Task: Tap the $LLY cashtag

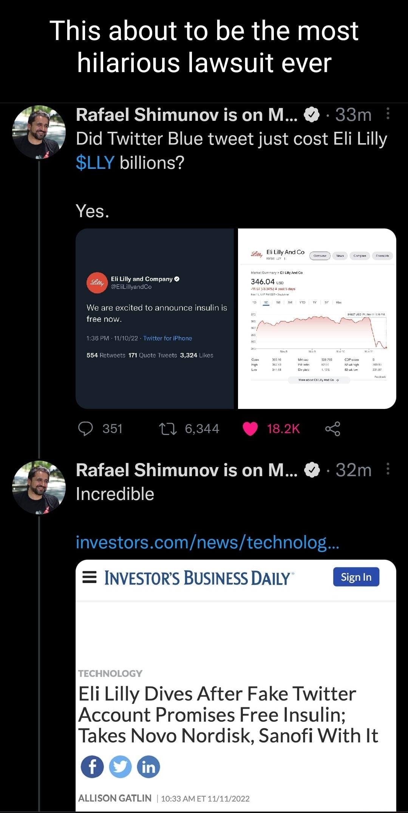Action: click(x=95, y=163)
